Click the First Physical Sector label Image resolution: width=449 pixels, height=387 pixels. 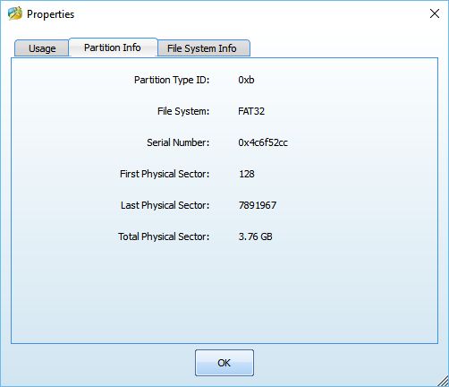click(165, 174)
